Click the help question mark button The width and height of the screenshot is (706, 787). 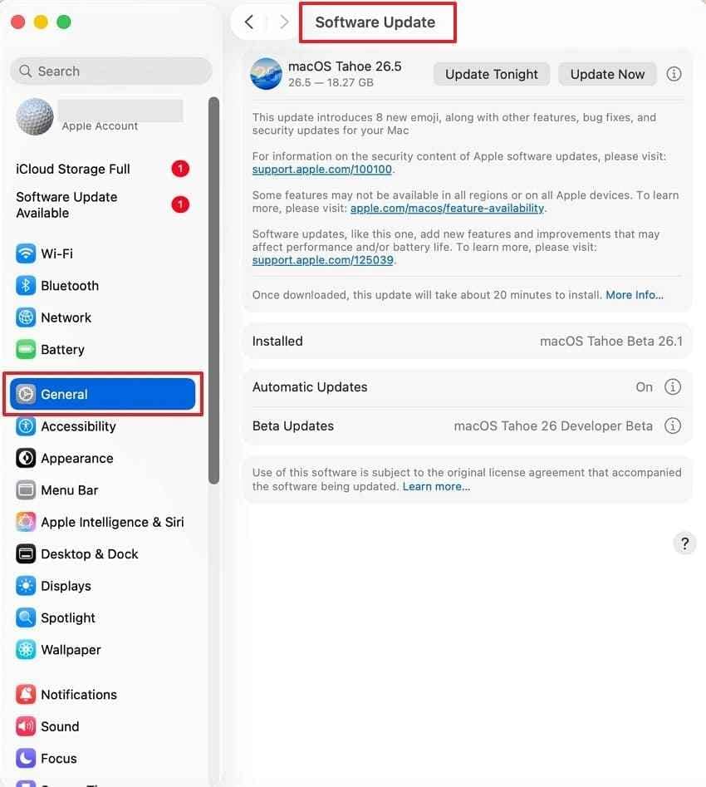[x=684, y=543]
